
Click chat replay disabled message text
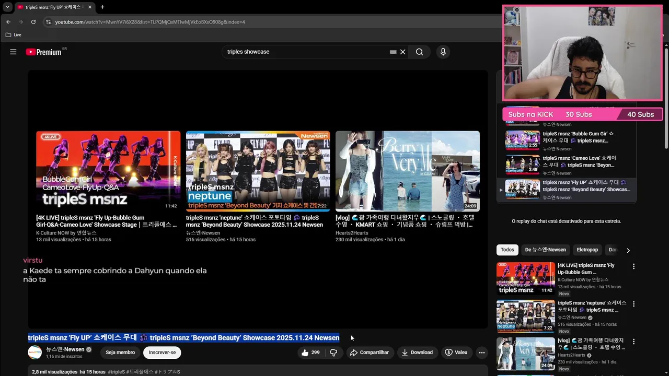pyautogui.click(x=567, y=221)
